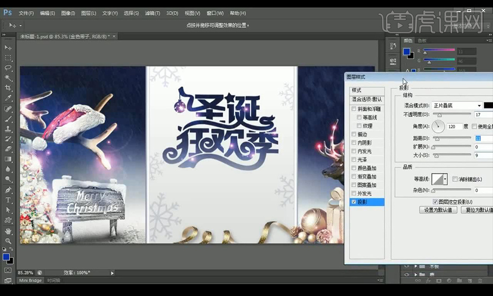Select the Custom Shape tool
The width and height of the screenshot is (493, 296).
pos(8,220)
